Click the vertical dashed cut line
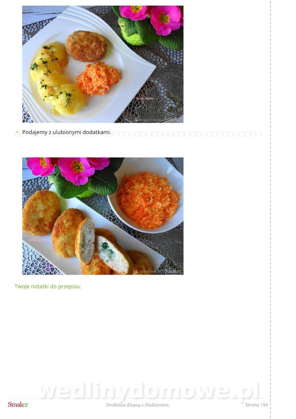Viewport: 296px width, 419px height. [271, 209]
